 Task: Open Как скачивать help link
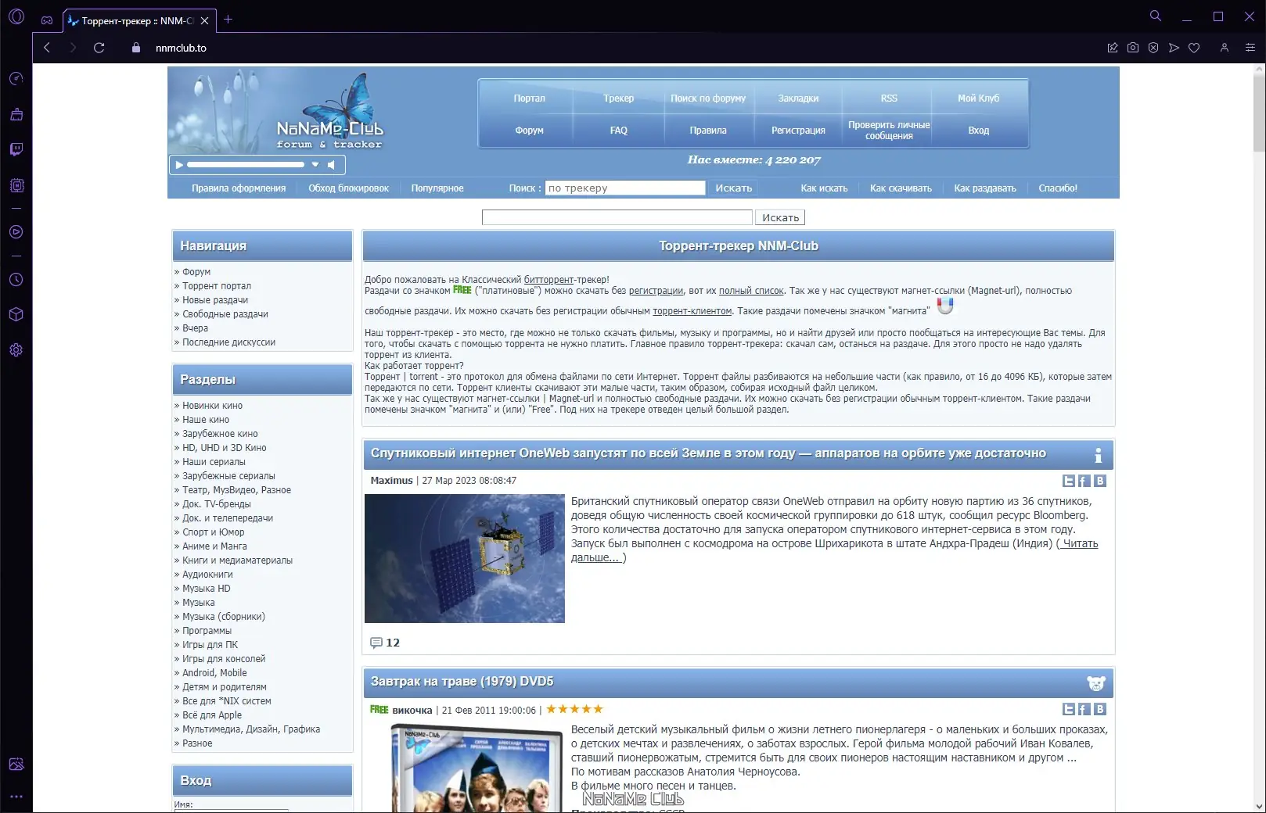(x=901, y=188)
